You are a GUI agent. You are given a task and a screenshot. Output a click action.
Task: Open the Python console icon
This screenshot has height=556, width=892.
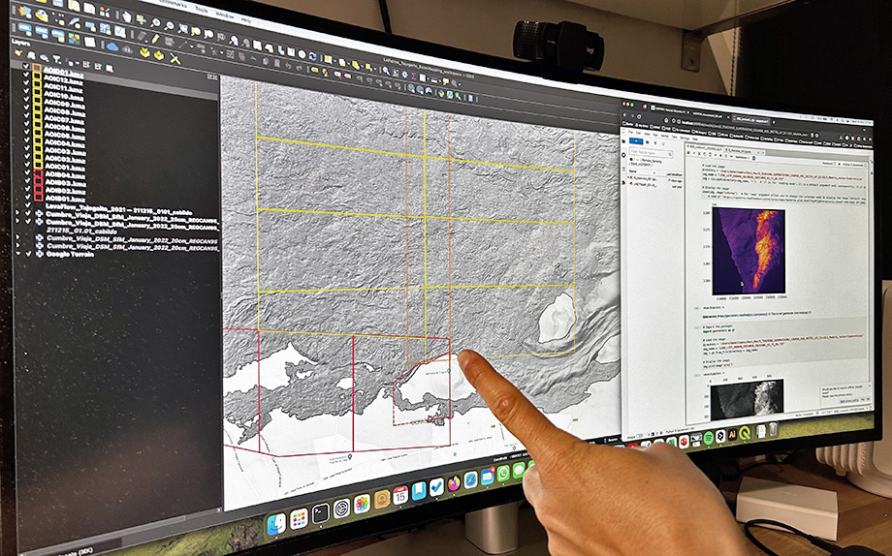coord(441,93)
